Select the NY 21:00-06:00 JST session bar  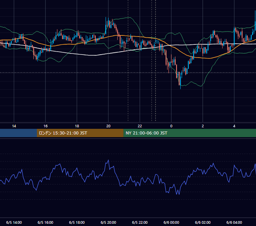pos(189,133)
